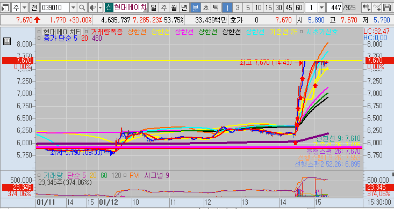394x209 pixels.
Task: Choose the 45-minute interval button
Action: [x=289, y=8]
